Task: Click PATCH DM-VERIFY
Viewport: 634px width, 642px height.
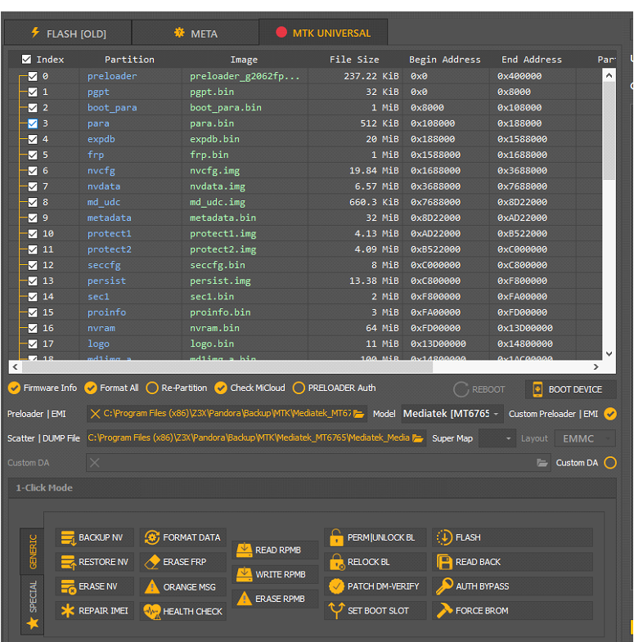Action: [375, 586]
